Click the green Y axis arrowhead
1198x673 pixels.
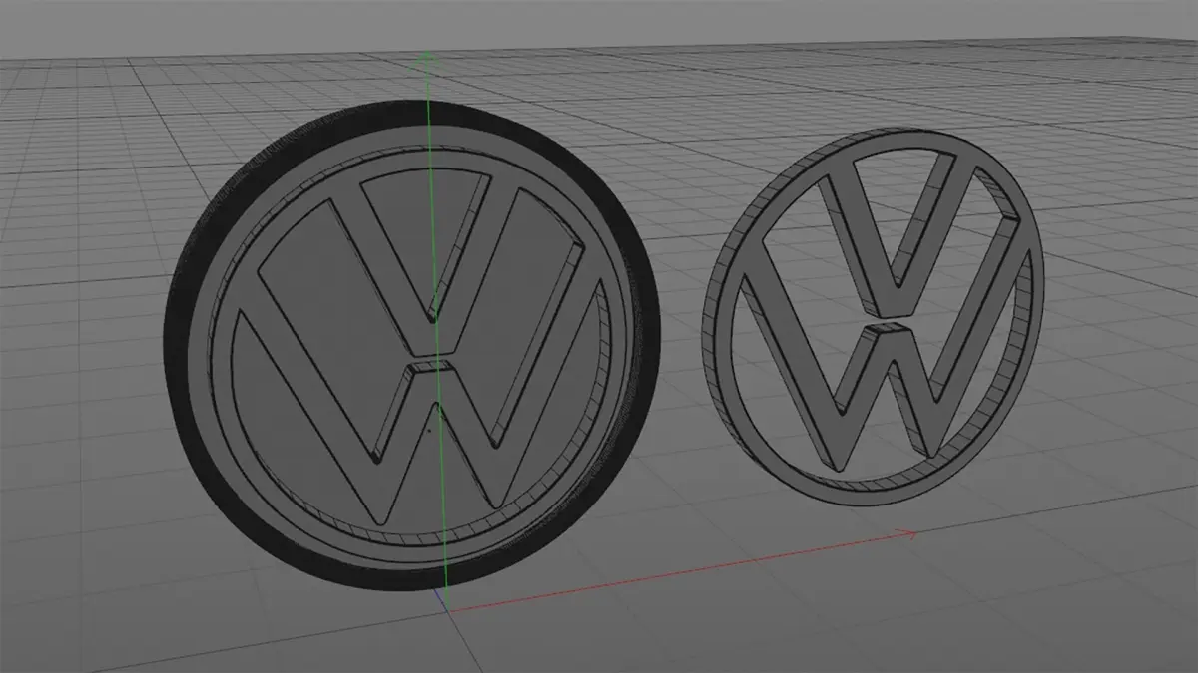426,59
